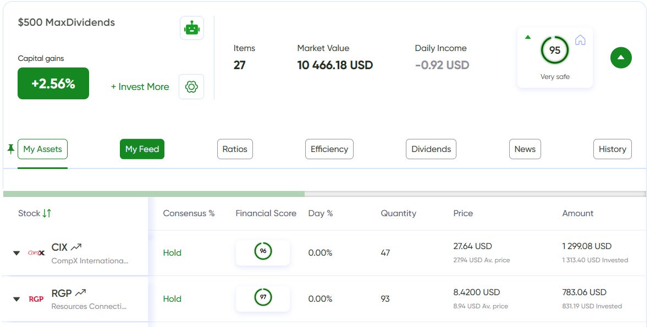Click the Financial Score column header
Image resolution: width=650 pixels, height=327 pixels.
coord(266,213)
